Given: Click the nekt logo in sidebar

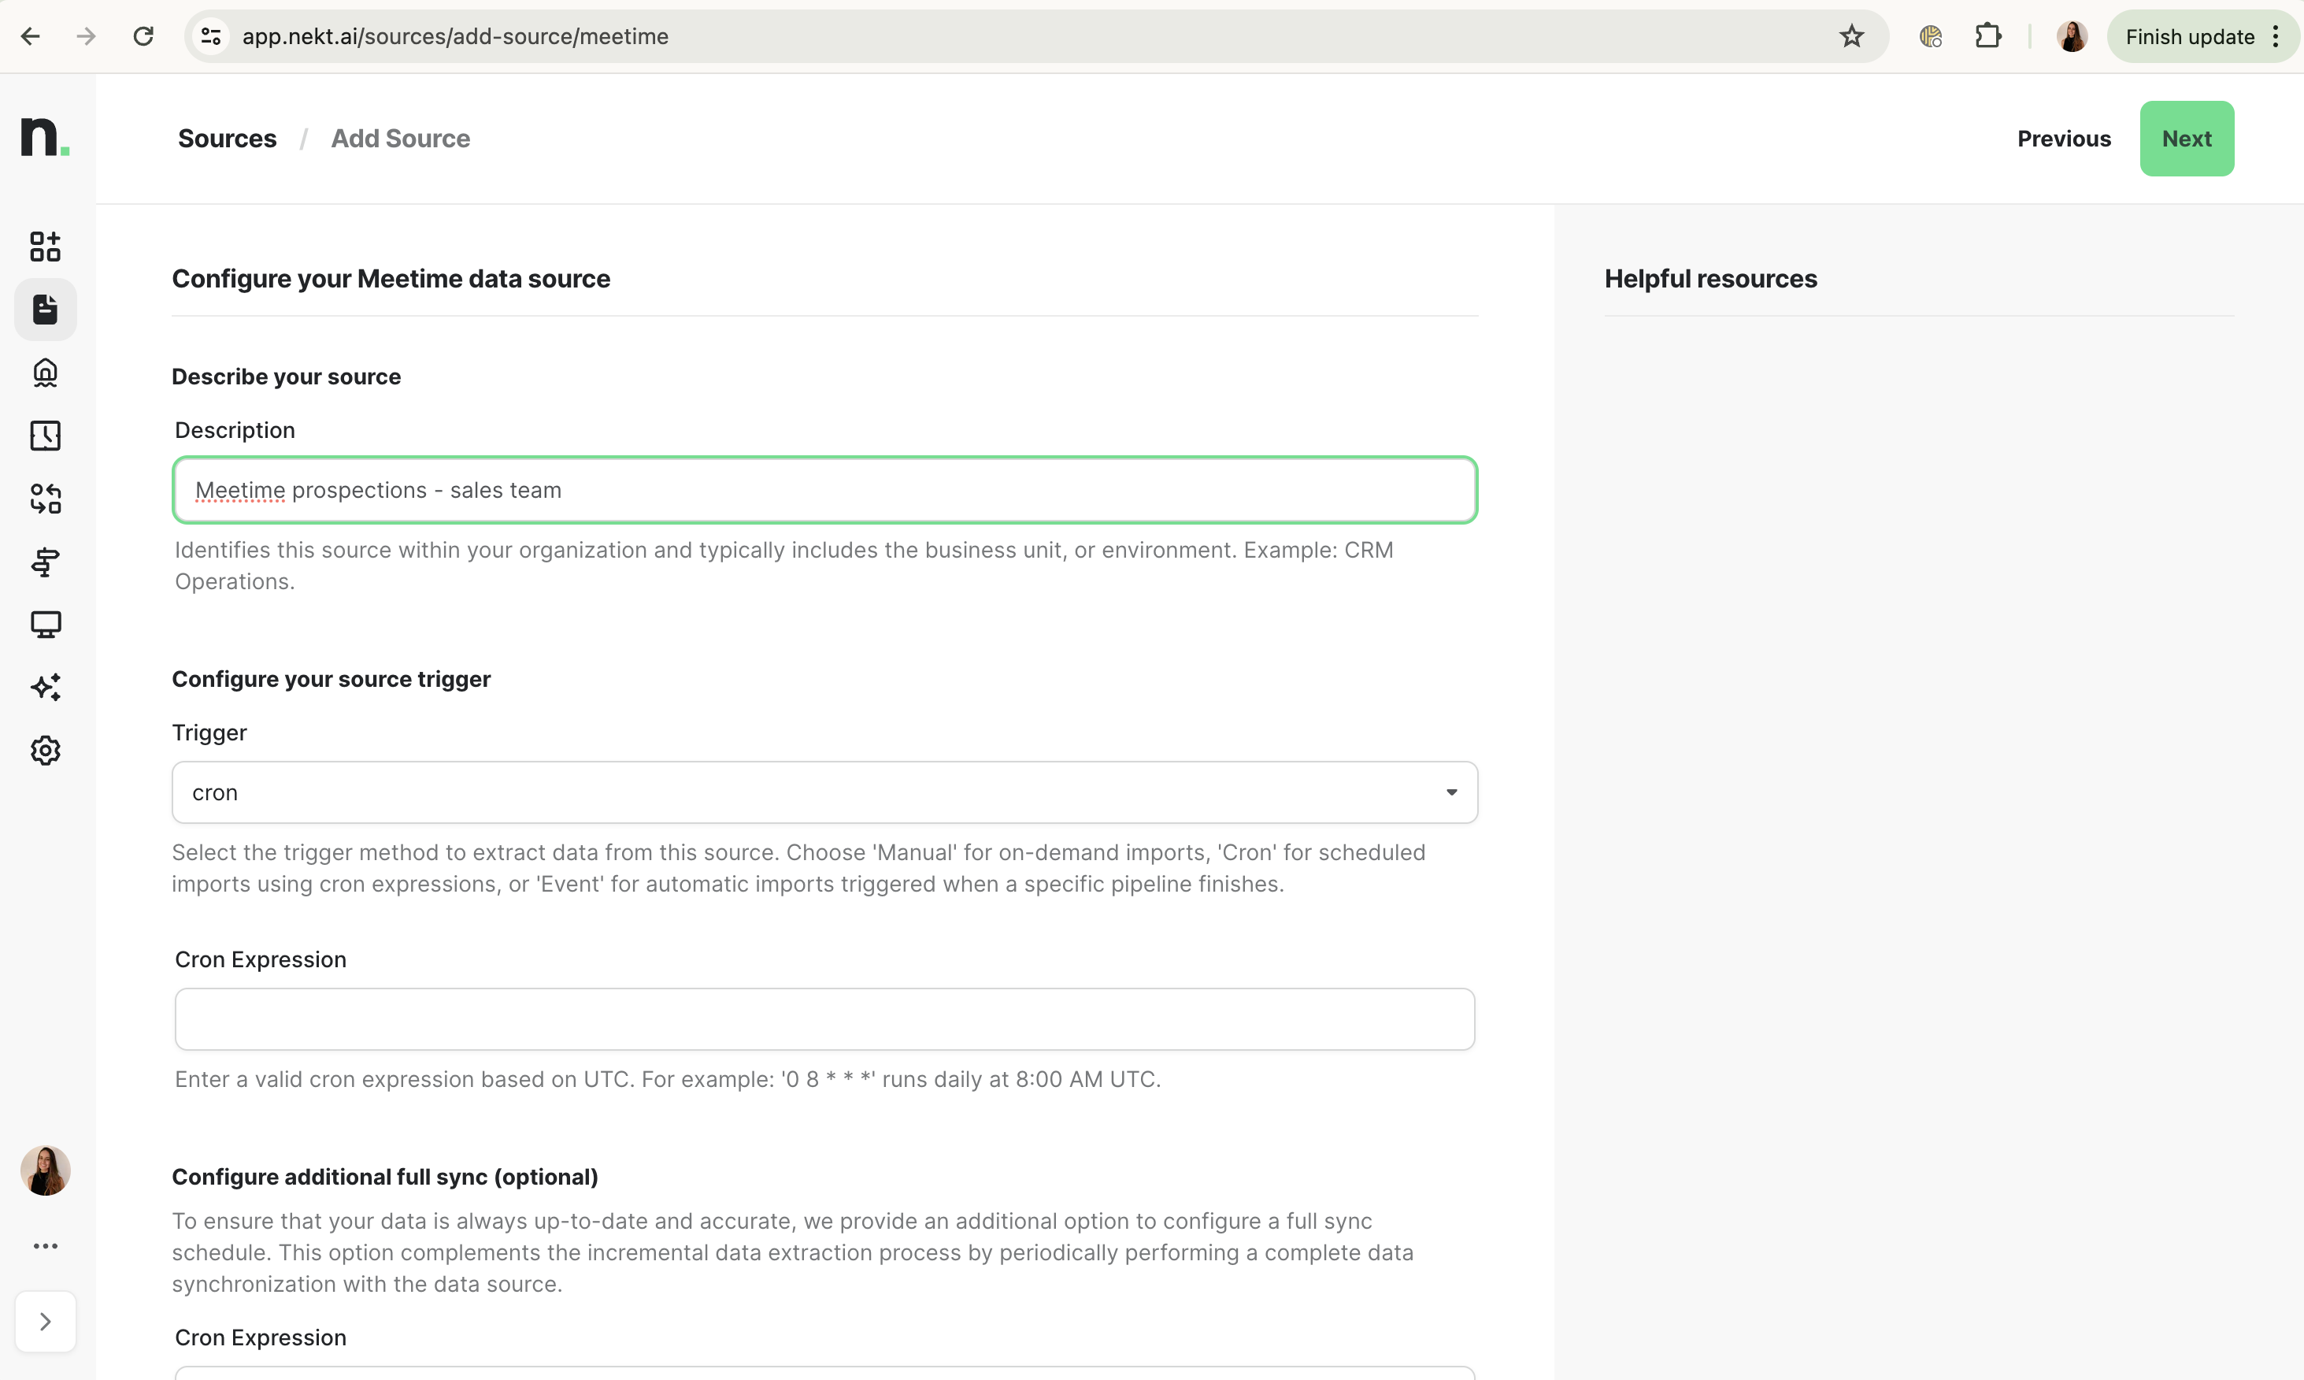Looking at the screenshot, I should tap(45, 137).
